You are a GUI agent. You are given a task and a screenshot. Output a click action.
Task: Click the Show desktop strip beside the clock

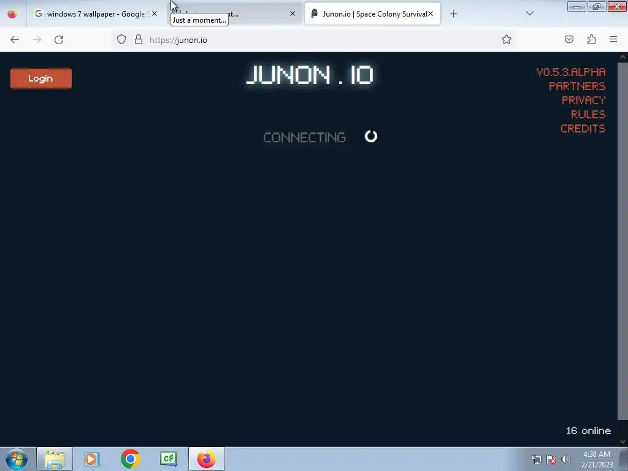point(623,459)
